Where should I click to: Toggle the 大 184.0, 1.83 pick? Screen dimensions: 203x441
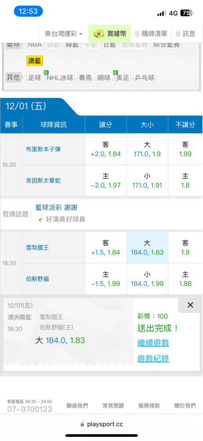[x=147, y=247]
